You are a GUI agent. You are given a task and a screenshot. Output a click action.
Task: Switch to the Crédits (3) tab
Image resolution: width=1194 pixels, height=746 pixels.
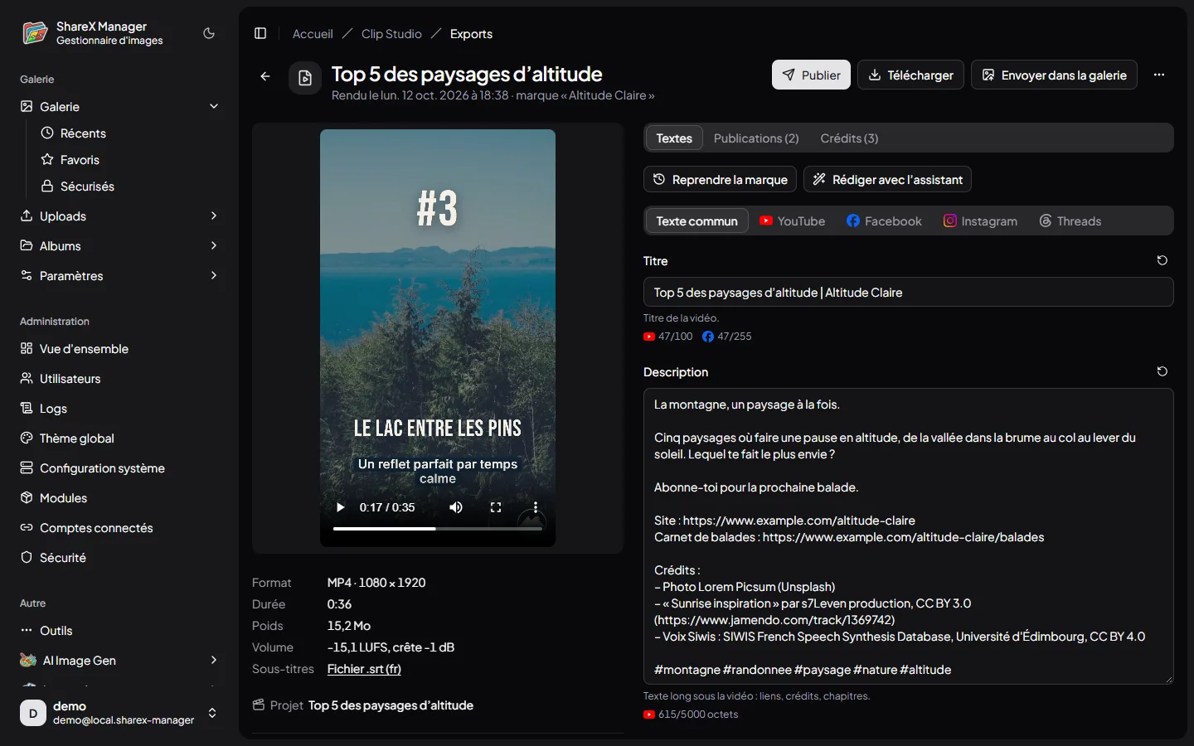[849, 138]
